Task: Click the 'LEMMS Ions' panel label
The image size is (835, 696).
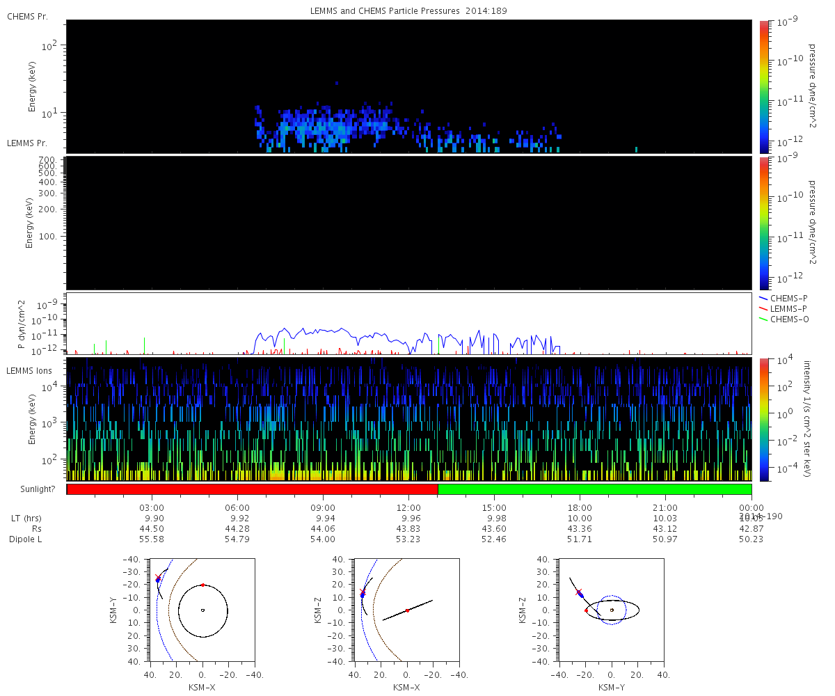Action: click(29, 370)
